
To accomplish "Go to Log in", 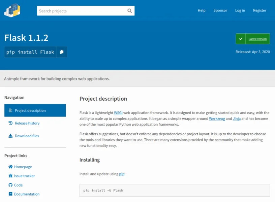I will pos(240,10).
